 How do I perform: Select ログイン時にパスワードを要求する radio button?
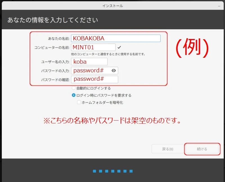74,95
